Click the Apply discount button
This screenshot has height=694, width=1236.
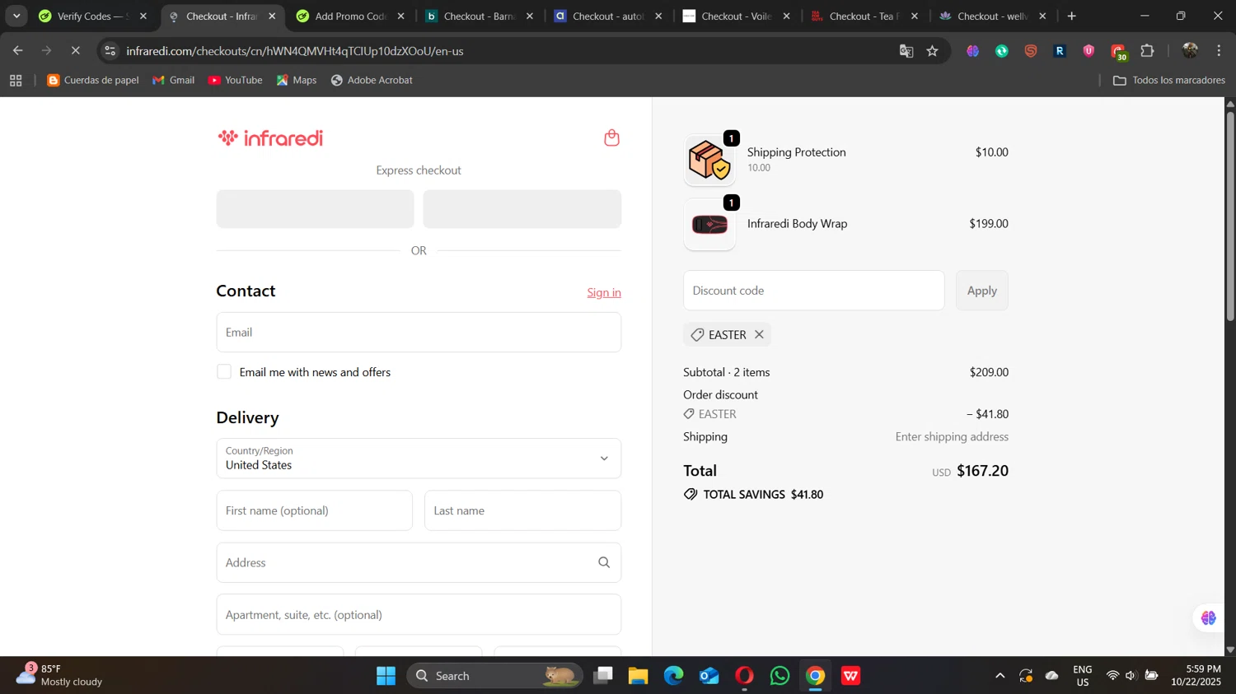click(981, 291)
